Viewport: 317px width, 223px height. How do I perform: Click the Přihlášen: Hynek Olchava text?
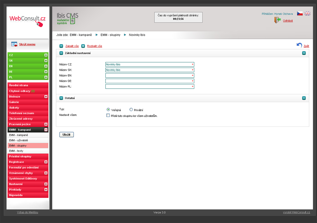[x=277, y=14]
